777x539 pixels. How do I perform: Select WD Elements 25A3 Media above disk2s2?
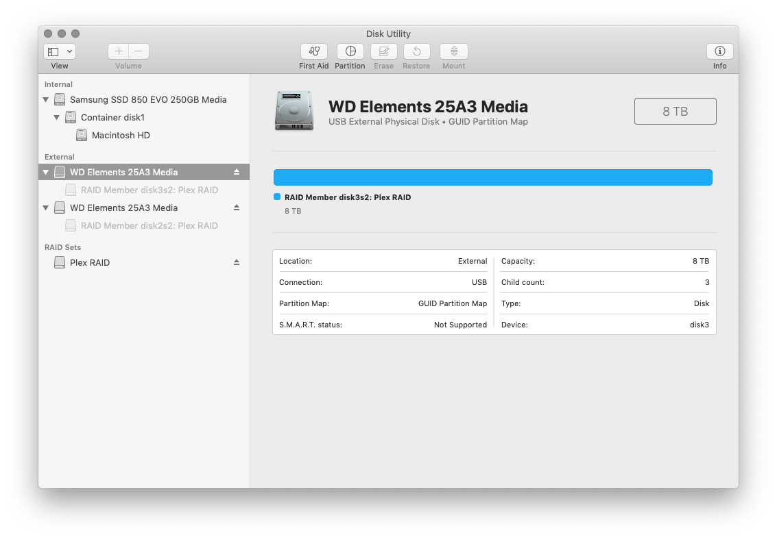click(x=124, y=208)
